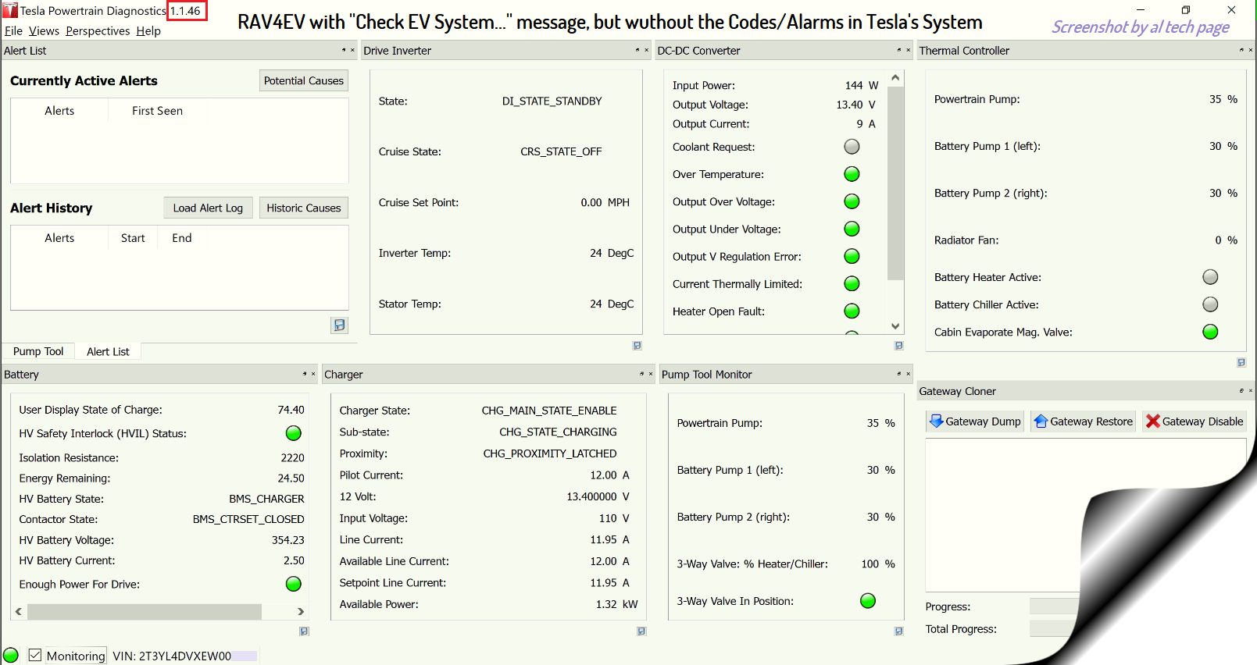Image resolution: width=1257 pixels, height=665 pixels.
Task: Click the save icon under Charger panel
Action: (641, 631)
